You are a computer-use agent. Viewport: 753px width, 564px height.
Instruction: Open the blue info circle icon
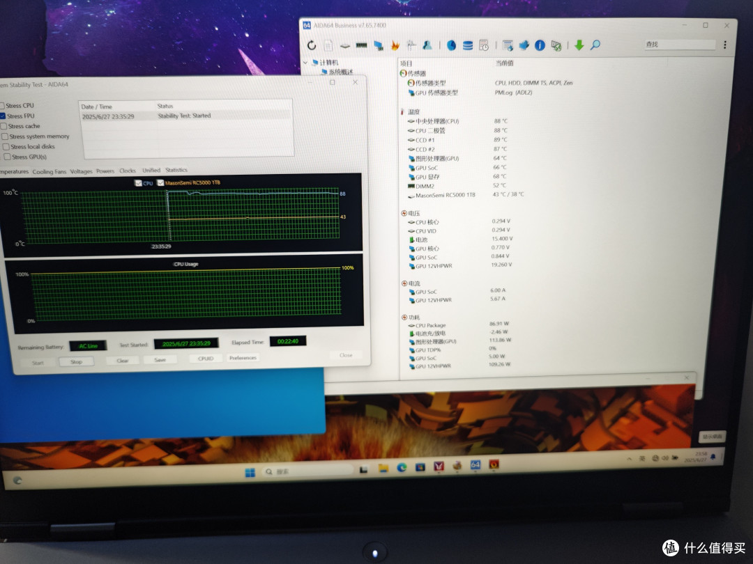[x=540, y=45]
